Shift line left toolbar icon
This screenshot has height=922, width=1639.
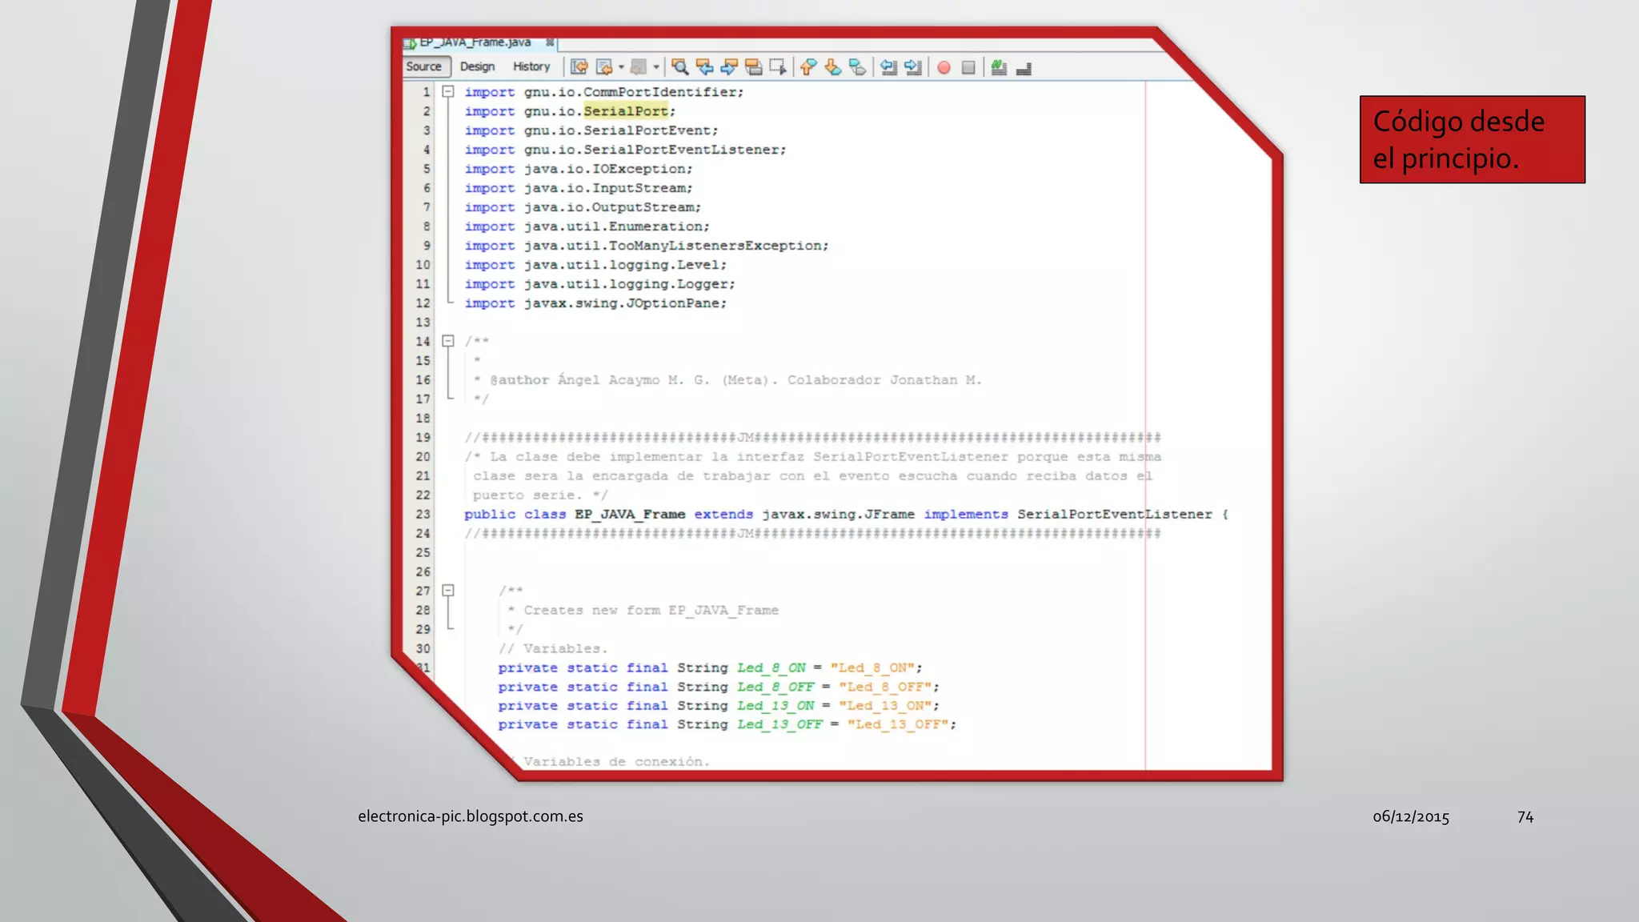888,67
